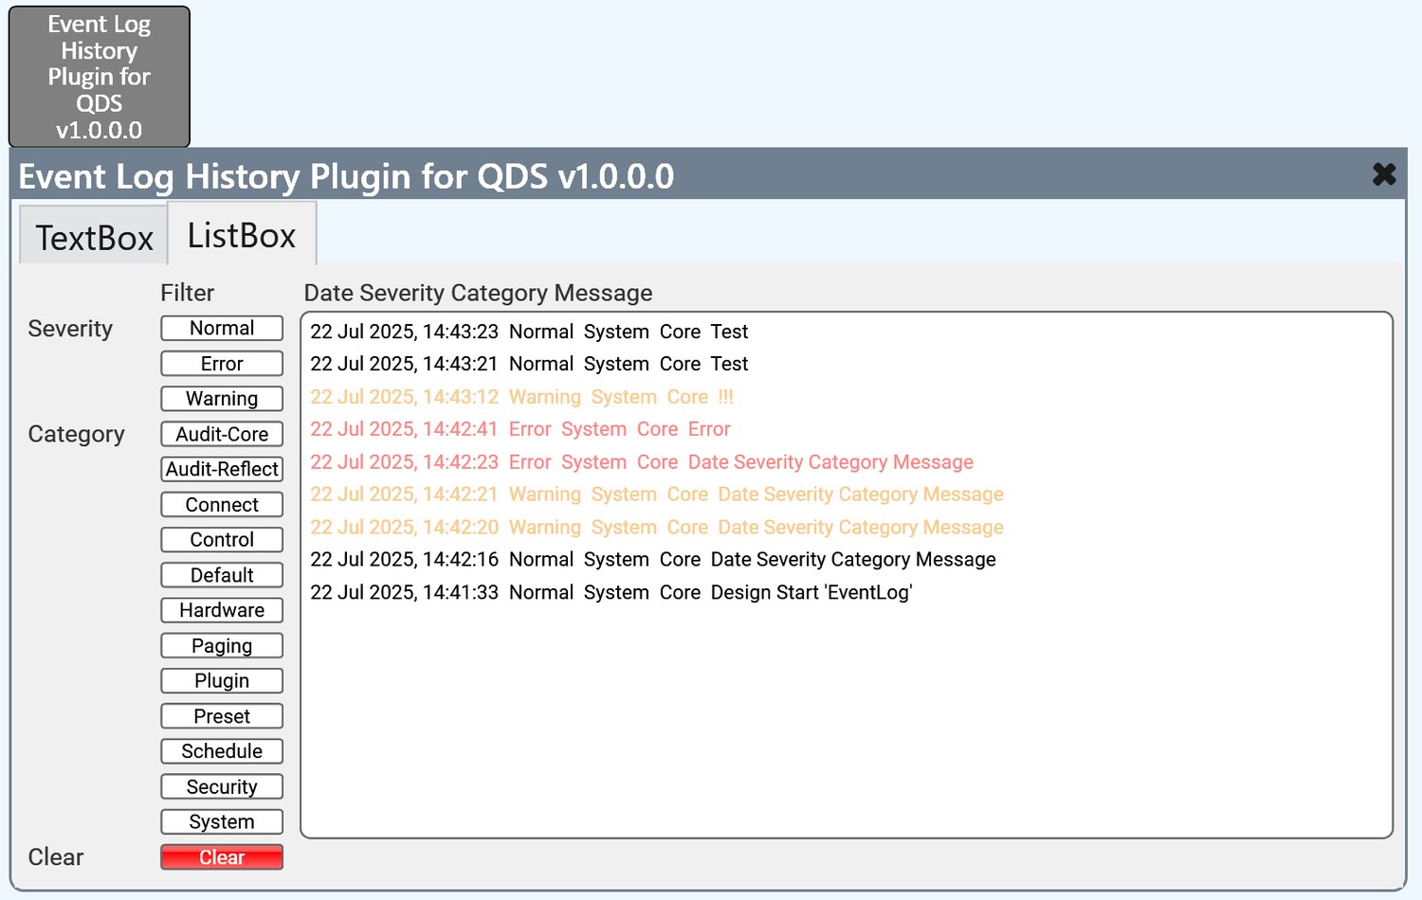This screenshot has width=1422, height=900.
Task: Close the Event Log History Plugin window
Action: 1384,174
